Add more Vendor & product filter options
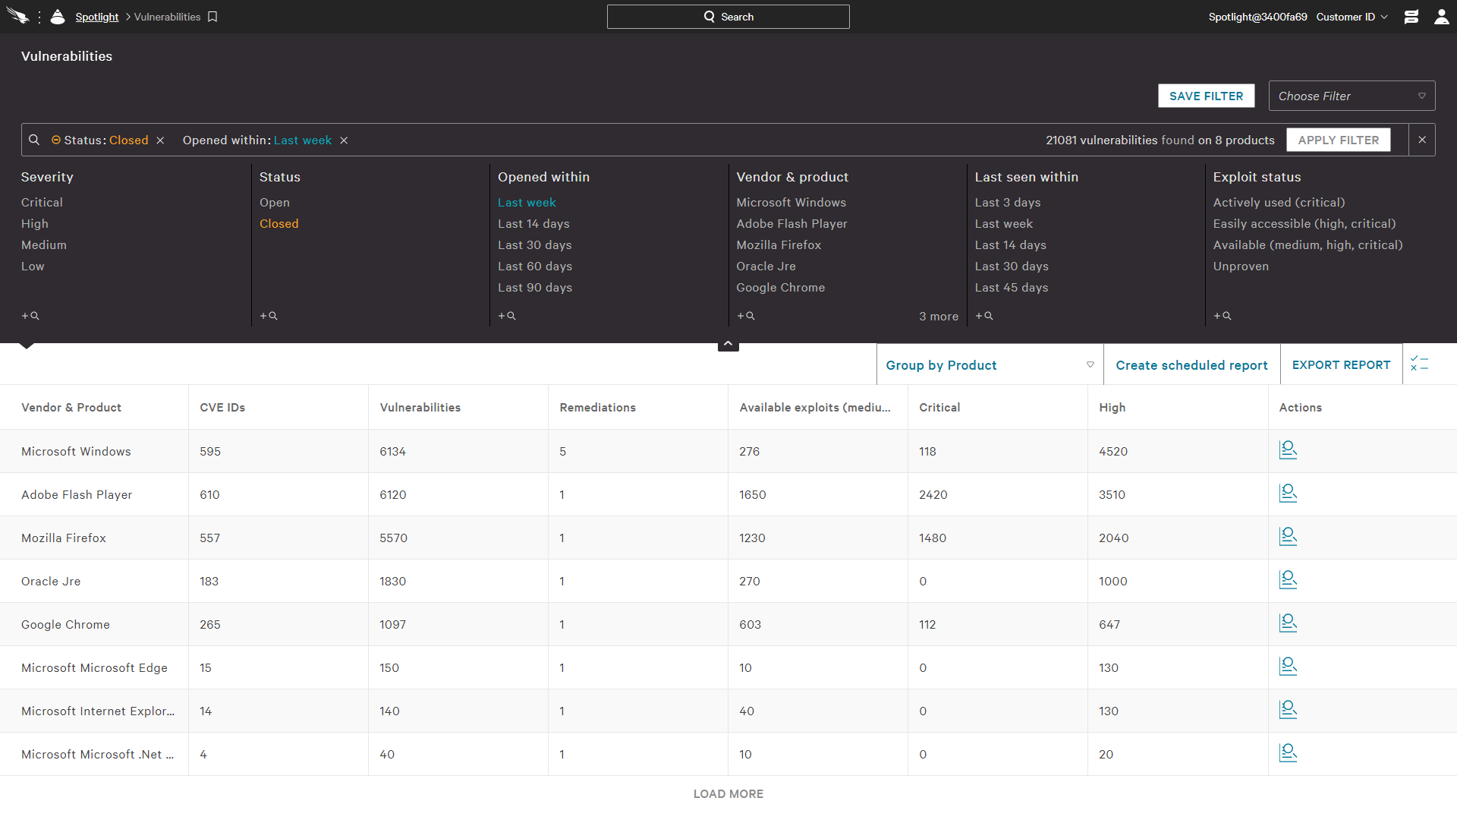The width and height of the screenshot is (1457, 820). (x=746, y=316)
